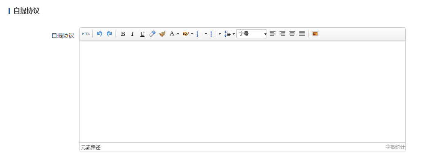Screen dimensions: 422x163
Task: Toggle underline formatting
Action: (142, 34)
